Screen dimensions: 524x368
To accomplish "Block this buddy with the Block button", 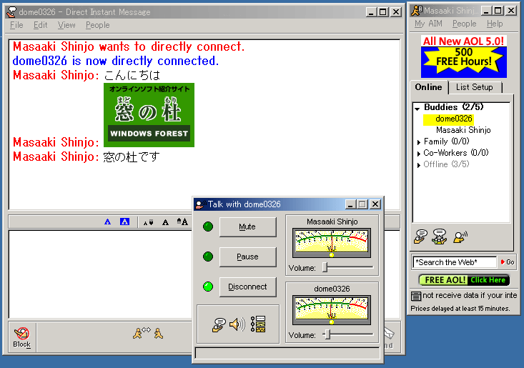I will (x=21, y=337).
